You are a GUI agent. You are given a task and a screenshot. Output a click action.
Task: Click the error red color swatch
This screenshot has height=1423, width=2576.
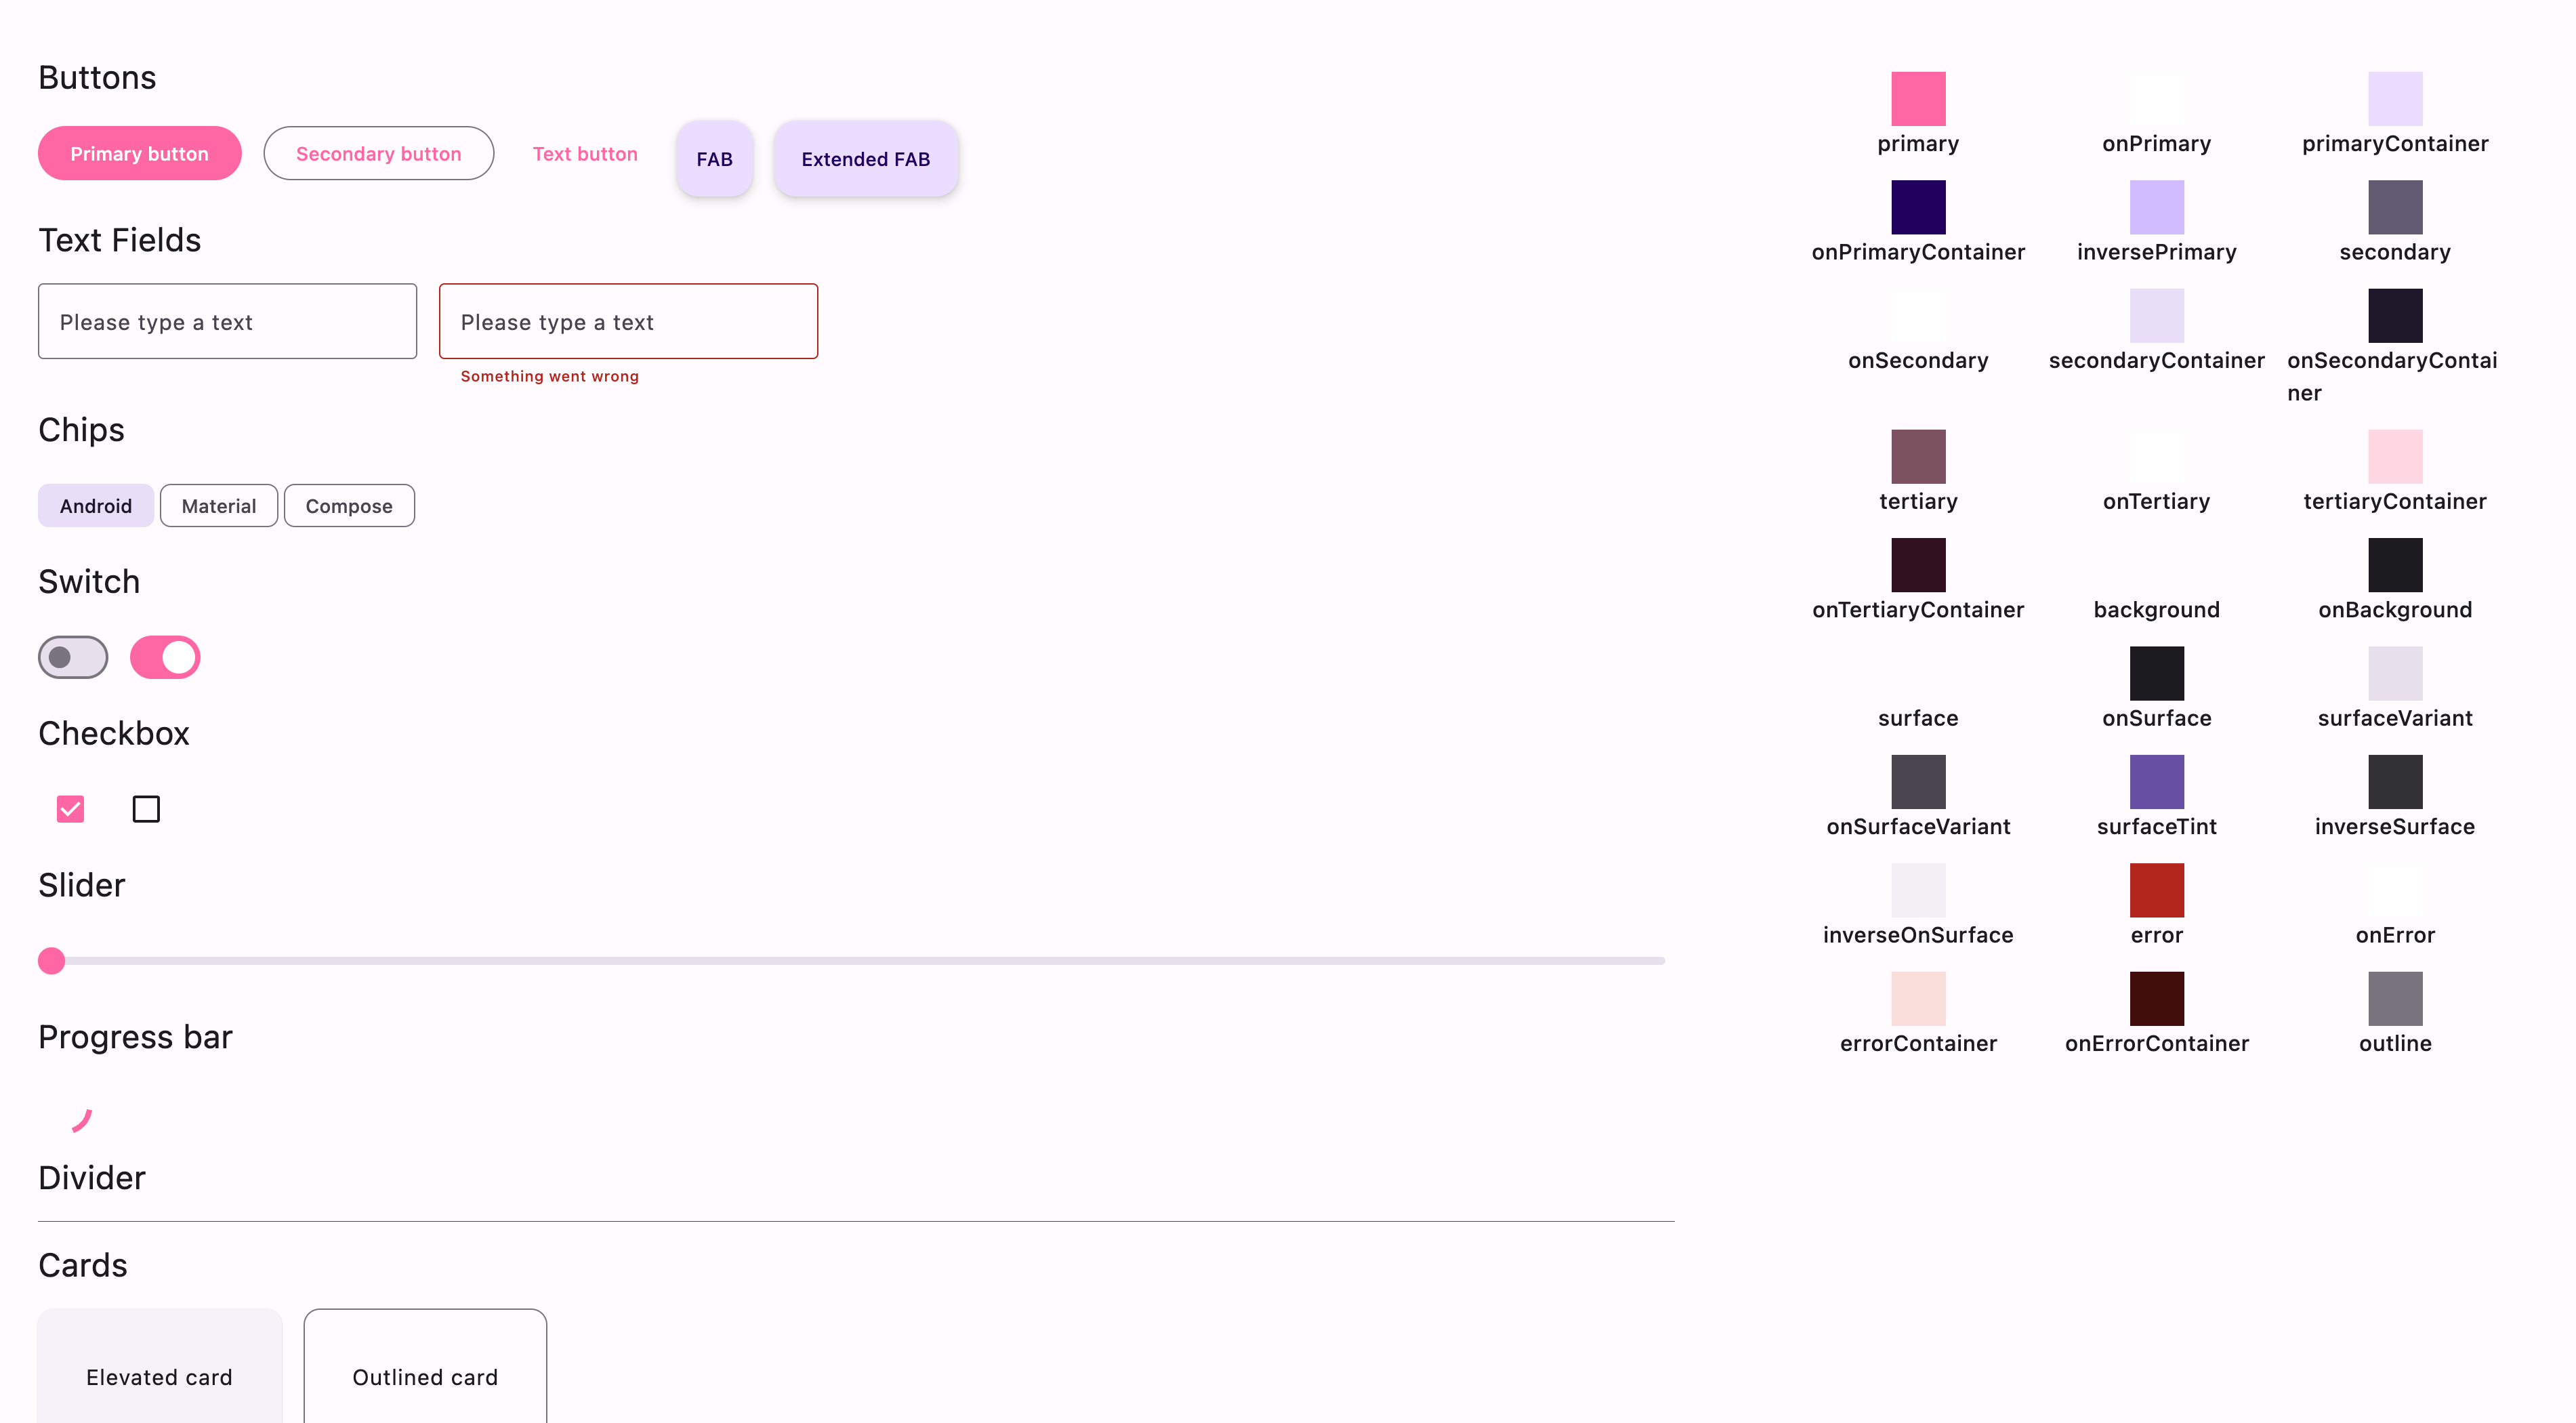pos(2156,889)
